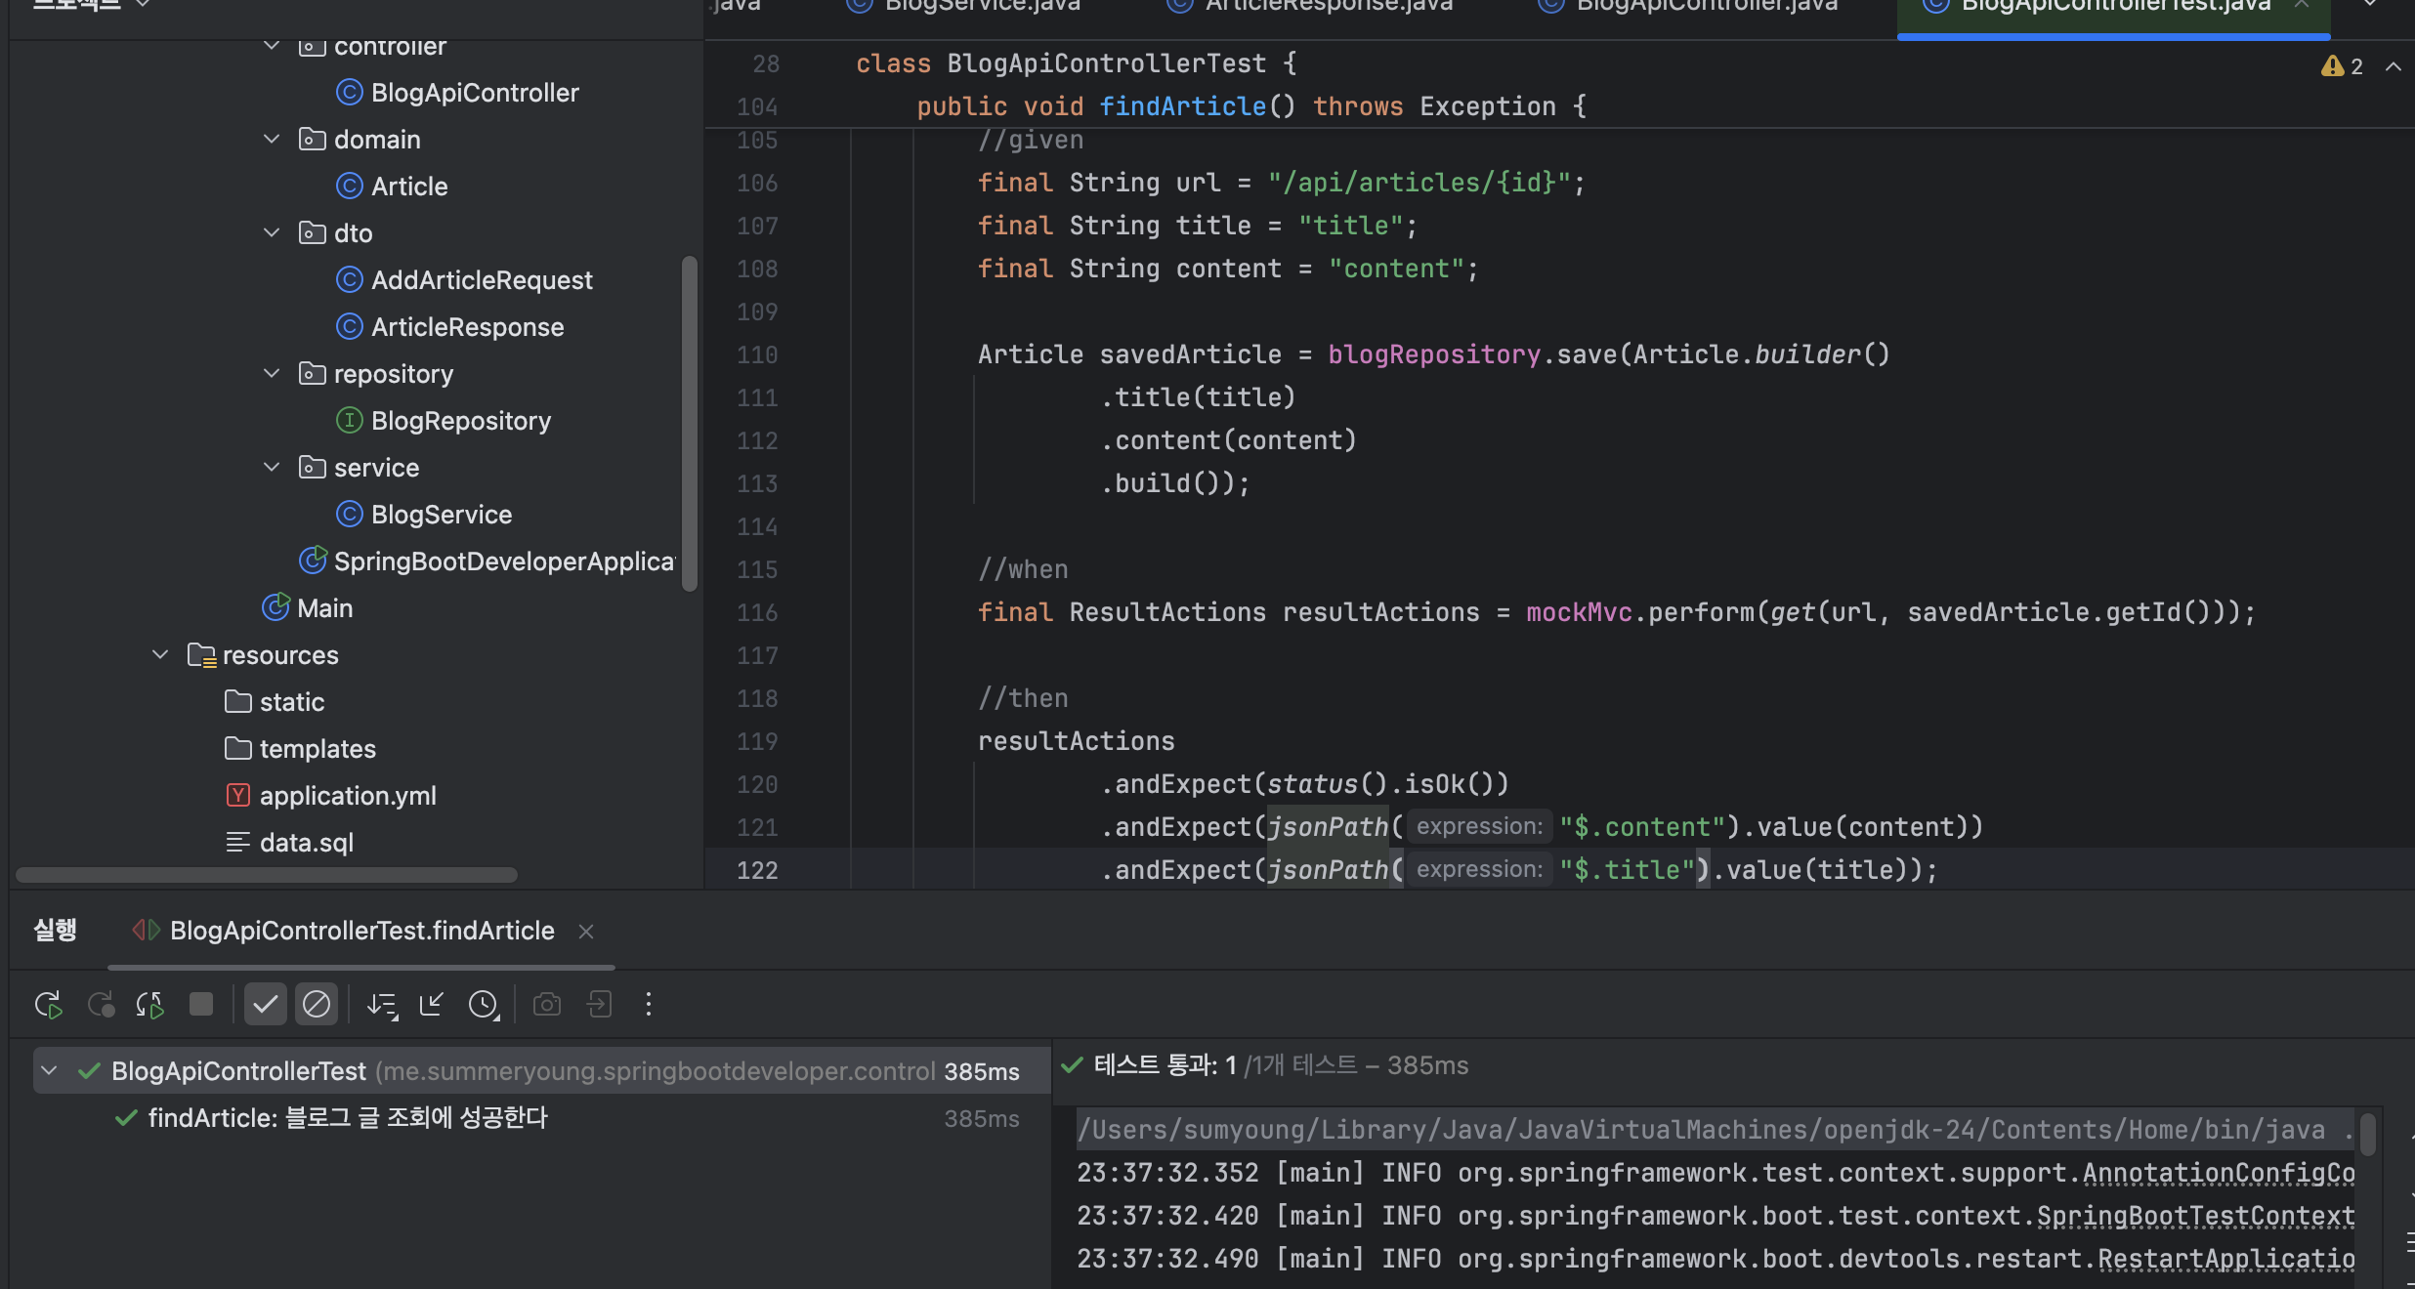2415x1289 pixels.
Task: Open test history clock icon
Action: (x=484, y=1004)
